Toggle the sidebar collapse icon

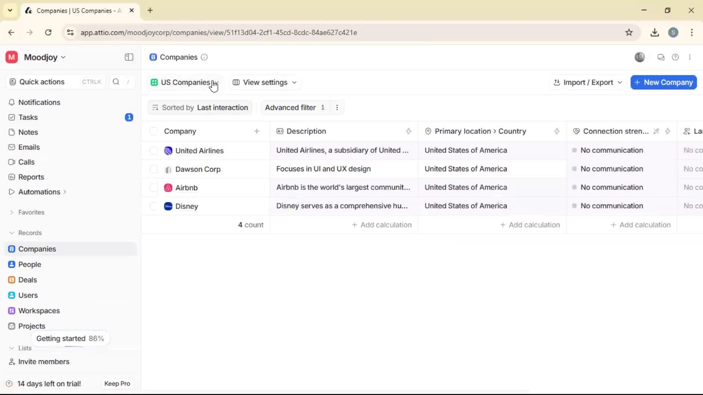(129, 57)
